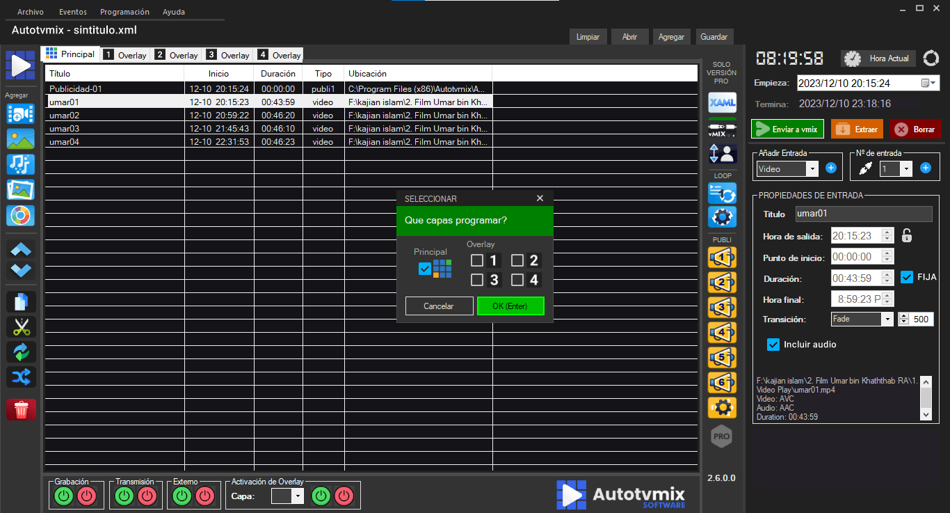
Task: Turn on Grabación with green power button
Action: coord(64,496)
